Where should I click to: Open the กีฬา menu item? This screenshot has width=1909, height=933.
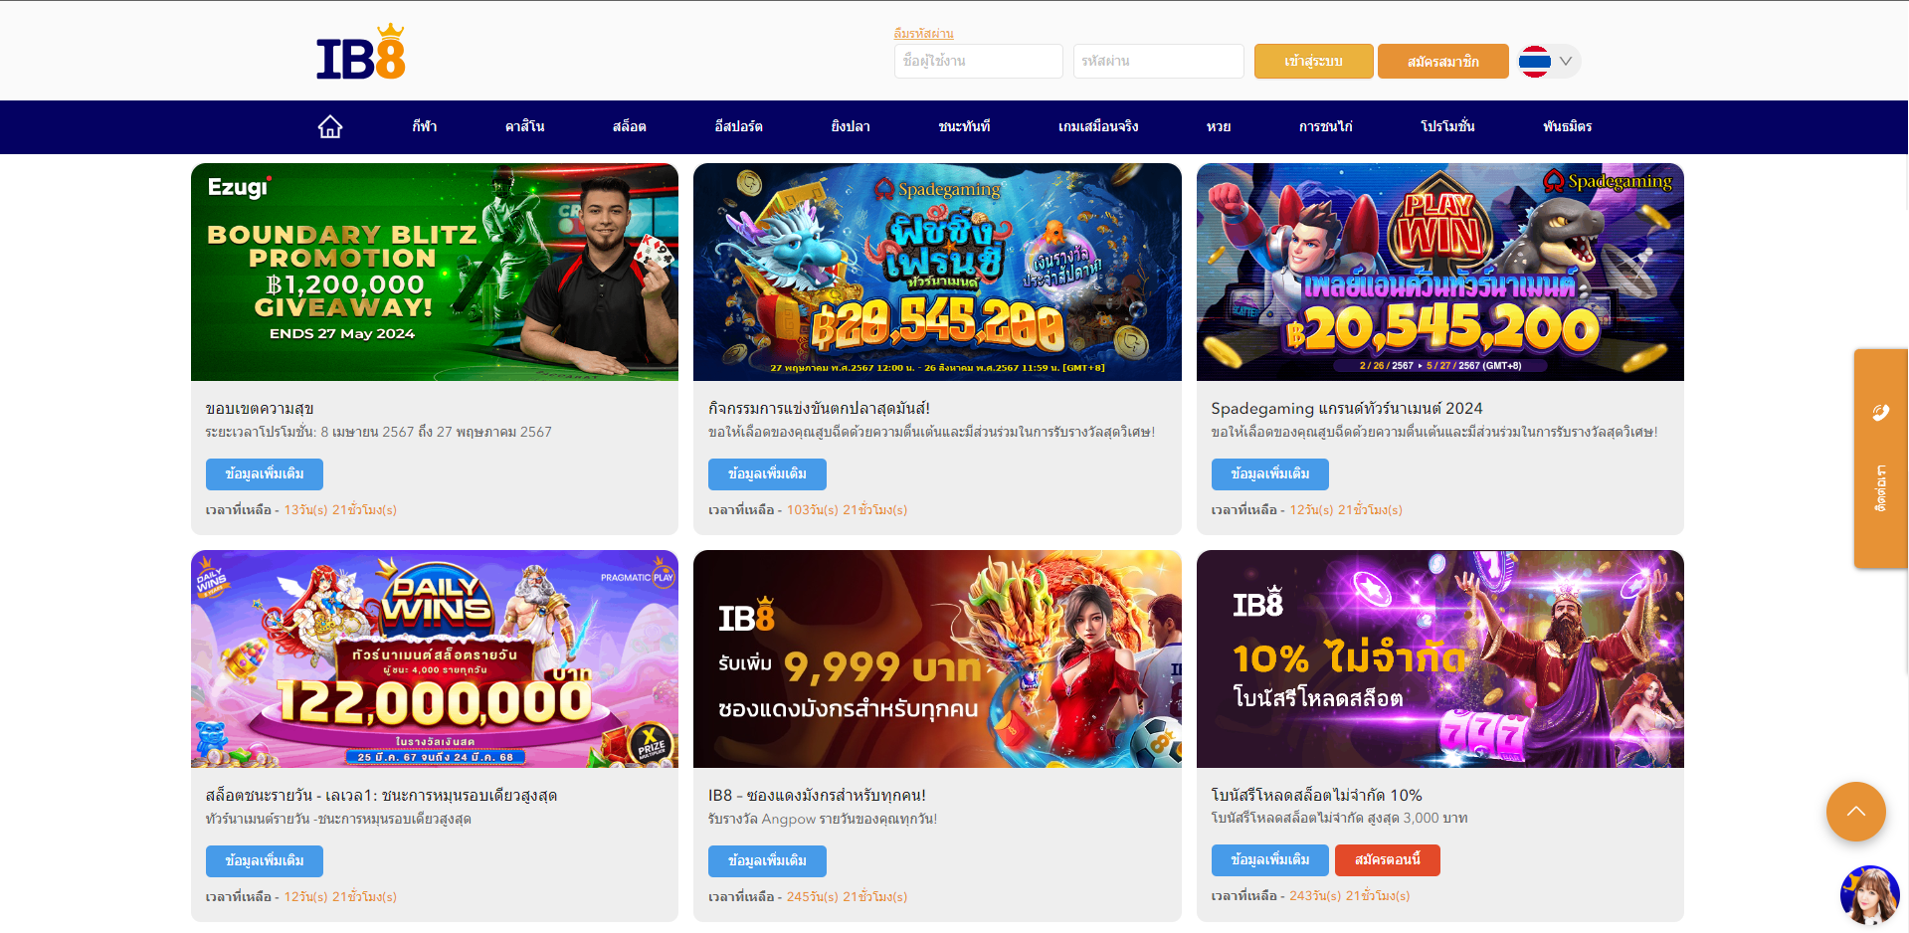(x=425, y=126)
